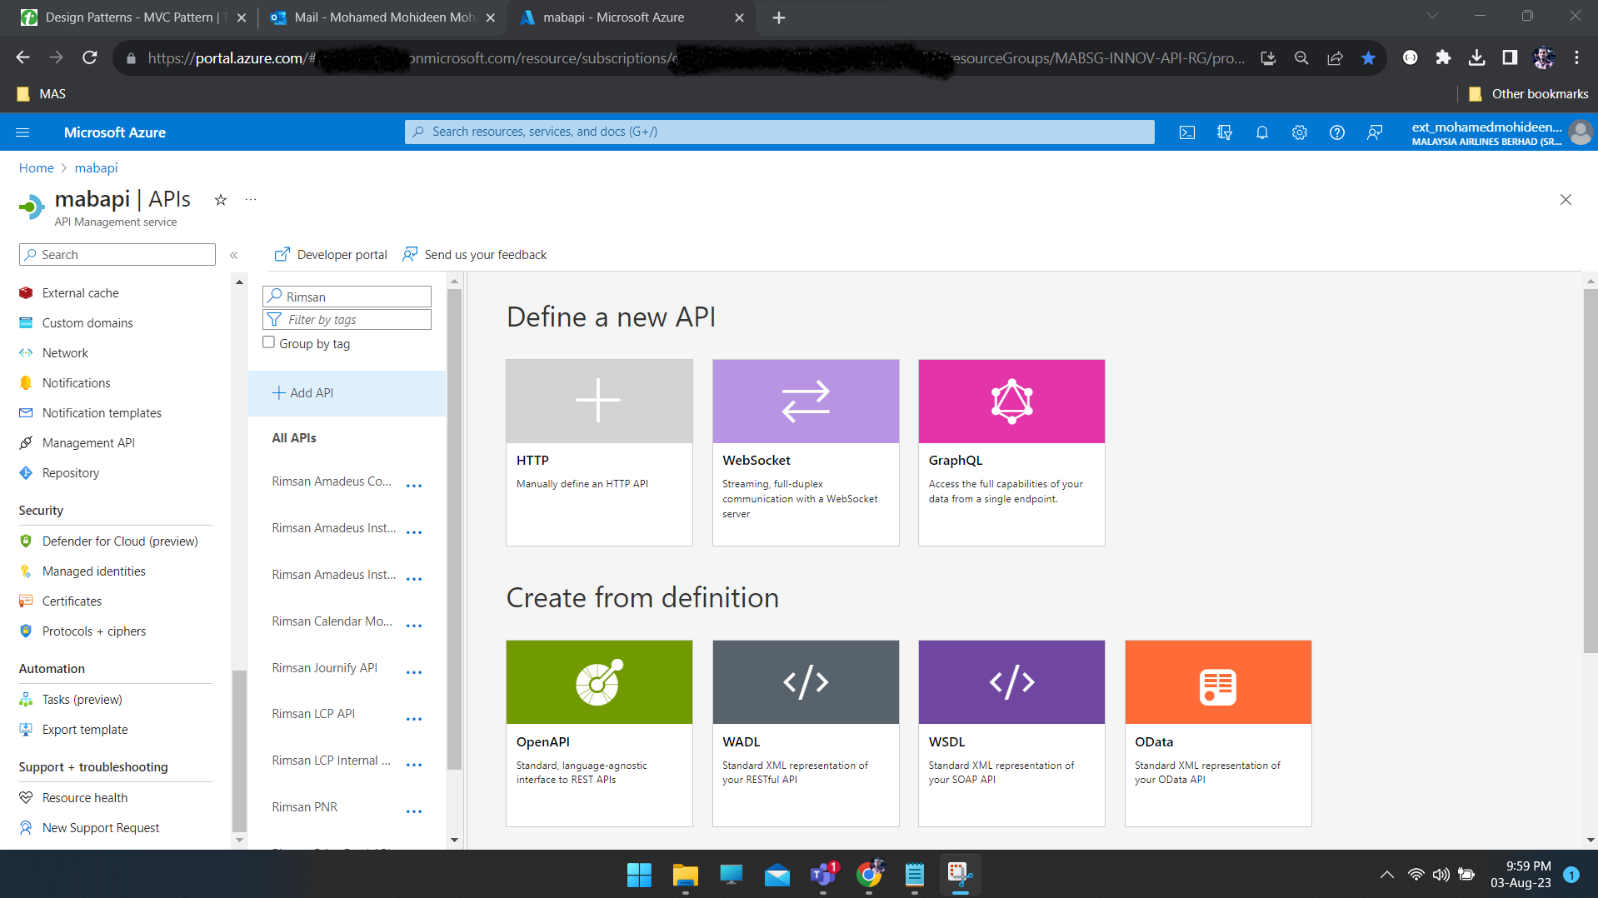
Task: Open options for Rimsan LCP Internal API
Action: pyautogui.click(x=414, y=765)
